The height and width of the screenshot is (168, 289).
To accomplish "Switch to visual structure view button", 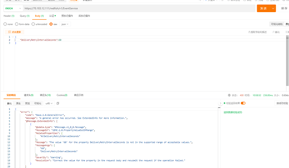I will tap(277, 24).
